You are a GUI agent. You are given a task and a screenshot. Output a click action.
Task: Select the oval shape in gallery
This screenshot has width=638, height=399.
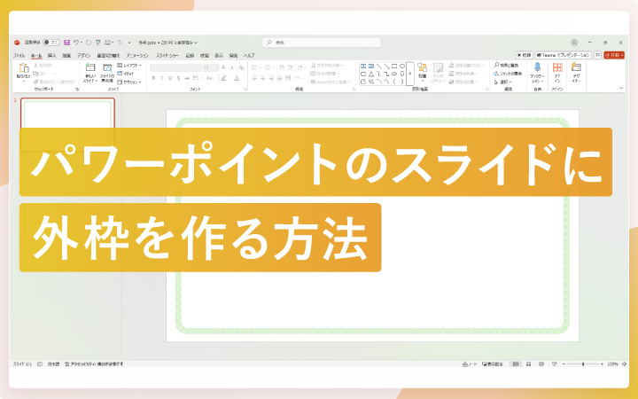[402, 66]
